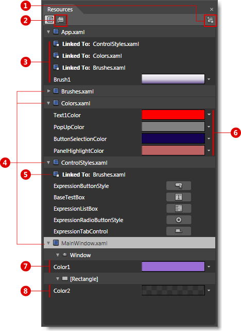Screen dimensions: 241x331
Task: Open the dropdown arrow beside Text1Color
Action: (209, 115)
